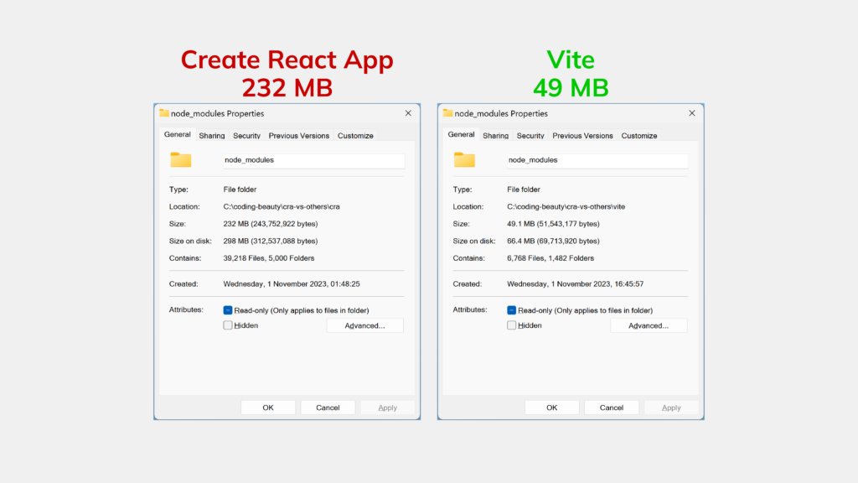This screenshot has height=483, width=858.
Task: Click the large folder icon in Create React App dialog
Action: (x=180, y=159)
